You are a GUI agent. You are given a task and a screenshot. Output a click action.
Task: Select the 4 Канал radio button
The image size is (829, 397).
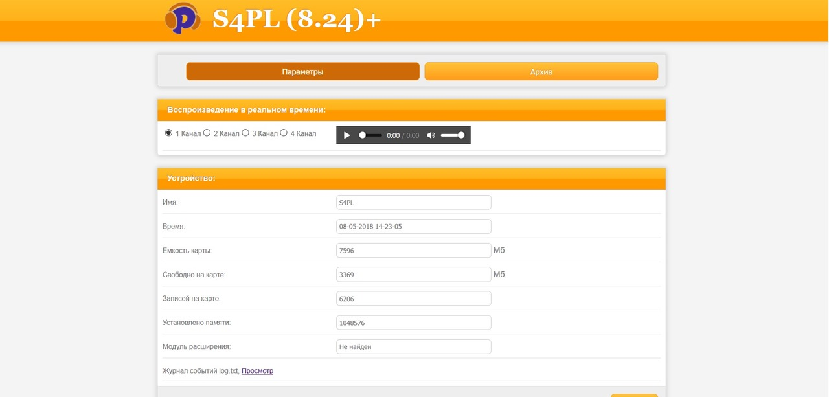pyautogui.click(x=284, y=133)
